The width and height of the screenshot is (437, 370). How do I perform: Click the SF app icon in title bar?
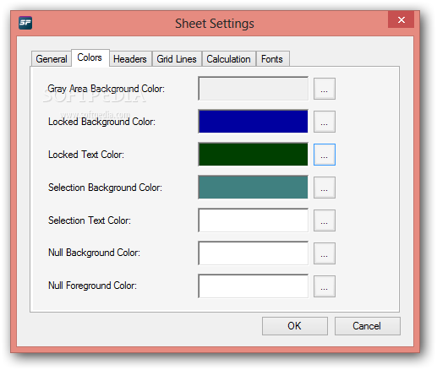pos(25,23)
